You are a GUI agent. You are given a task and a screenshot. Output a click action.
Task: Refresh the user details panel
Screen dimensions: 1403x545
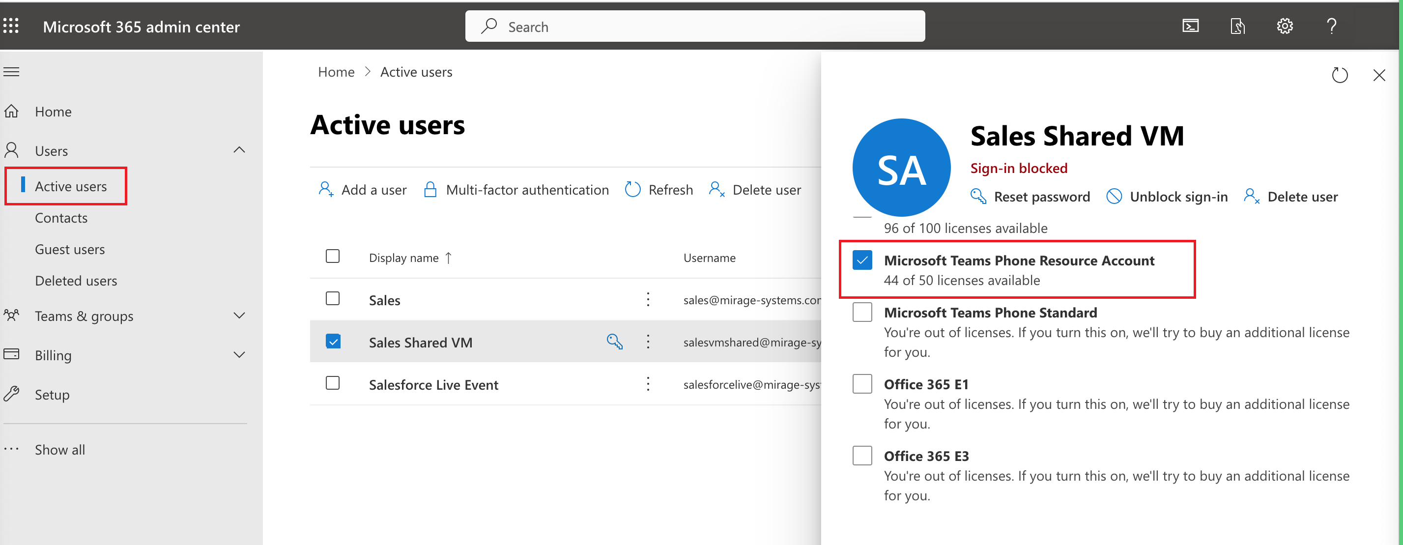1339,75
